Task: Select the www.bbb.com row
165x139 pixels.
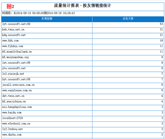Action: click(82, 41)
